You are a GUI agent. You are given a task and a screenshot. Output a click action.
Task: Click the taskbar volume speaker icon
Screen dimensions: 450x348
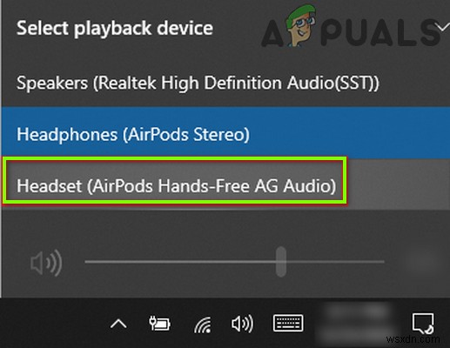(242, 324)
